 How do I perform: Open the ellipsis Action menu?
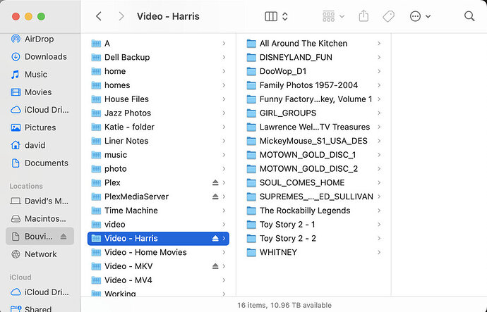[x=420, y=16]
